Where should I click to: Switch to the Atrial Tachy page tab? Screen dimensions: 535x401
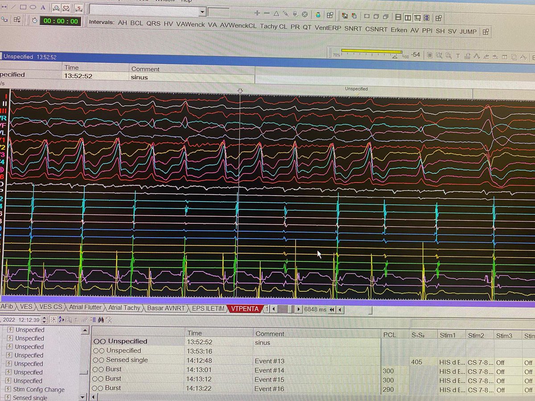pos(124,308)
